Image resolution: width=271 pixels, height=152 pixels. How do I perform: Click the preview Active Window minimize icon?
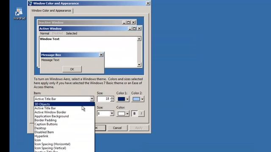tap(130, 29)
